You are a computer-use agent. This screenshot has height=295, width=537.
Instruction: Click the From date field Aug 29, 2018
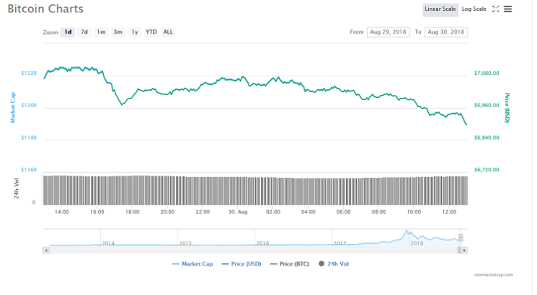coord(388,32)
